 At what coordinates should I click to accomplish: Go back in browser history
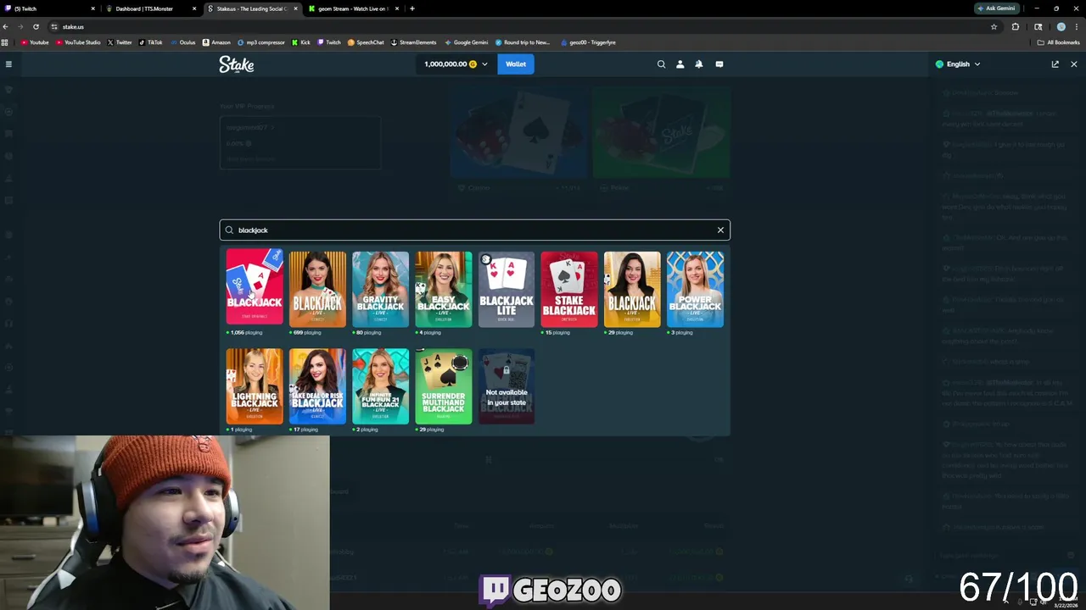pos(6,26)
